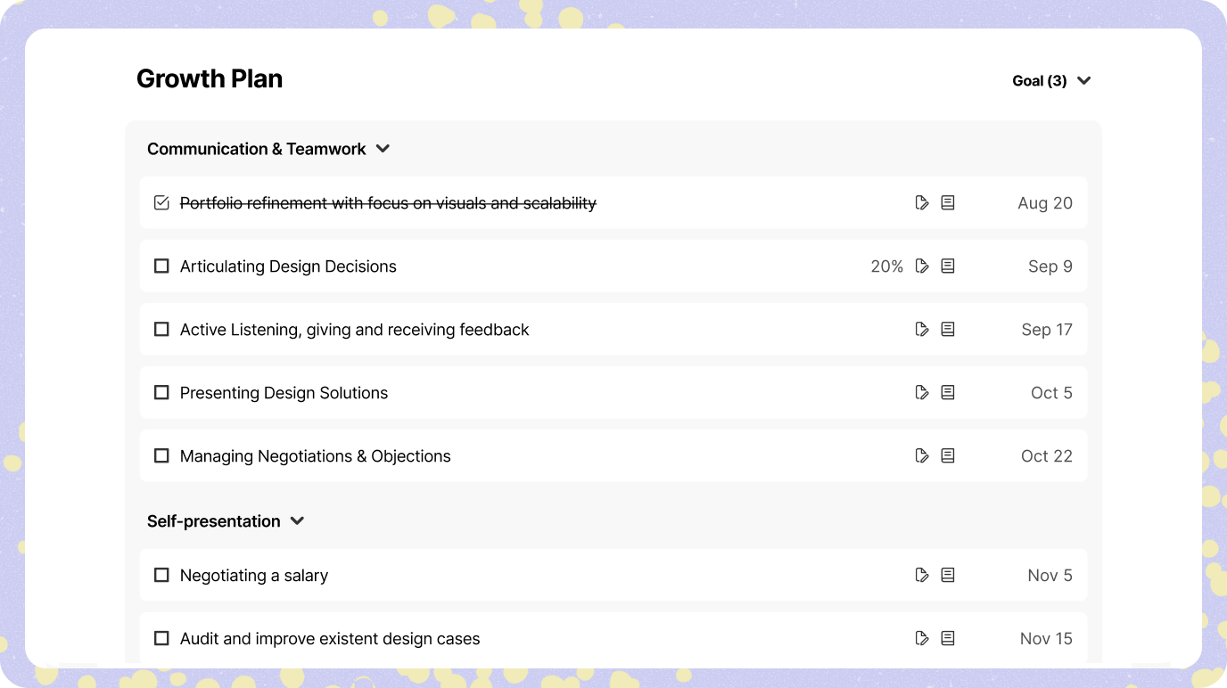Open book icon on Negotiating a salary row

coord(948,576)
